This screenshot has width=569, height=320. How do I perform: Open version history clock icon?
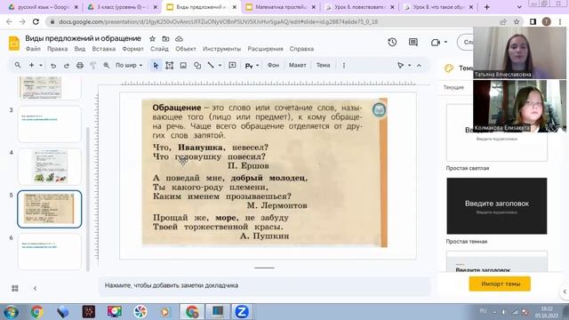click(392, 43)
